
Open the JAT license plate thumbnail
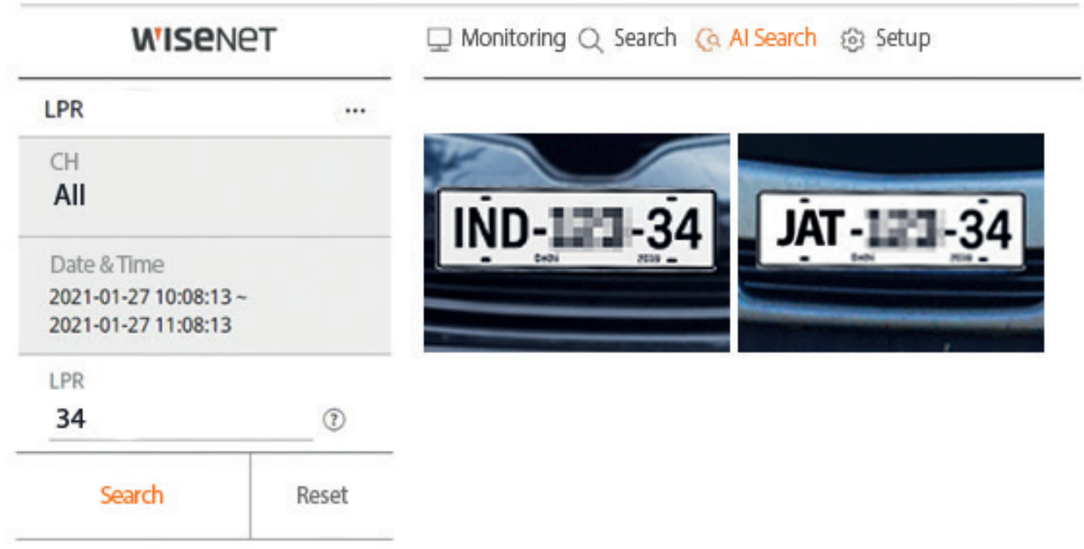coord(891,242)
